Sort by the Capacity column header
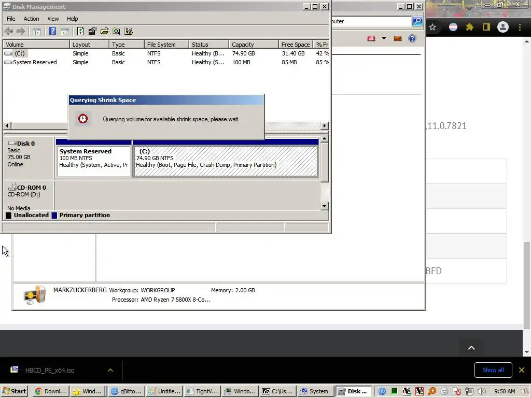The width and height of the screenshot is (531, 398). pyautogui.click(x=254, y=45)
